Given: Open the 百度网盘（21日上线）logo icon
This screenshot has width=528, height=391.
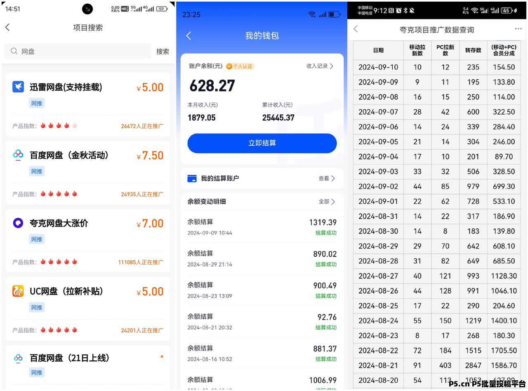Looking at the screenshot, I should tap(18, 358).
